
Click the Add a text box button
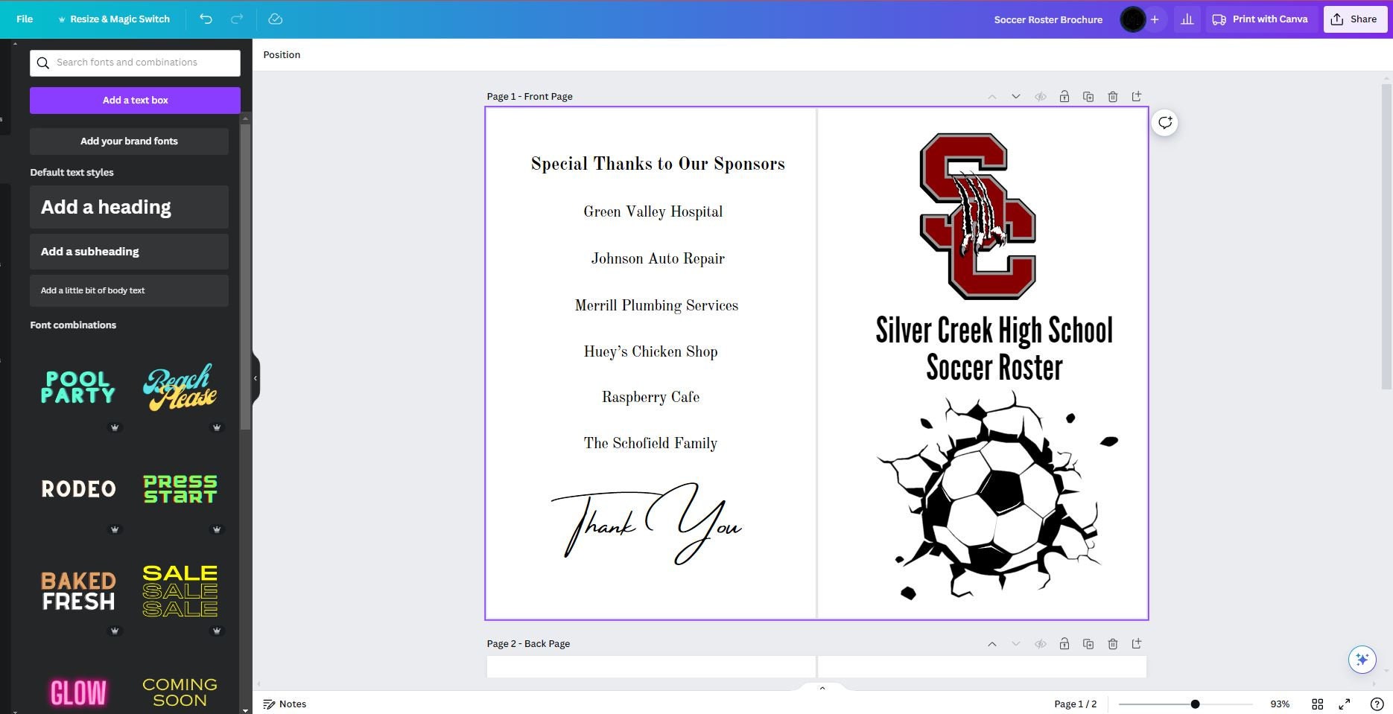[134, 100]
